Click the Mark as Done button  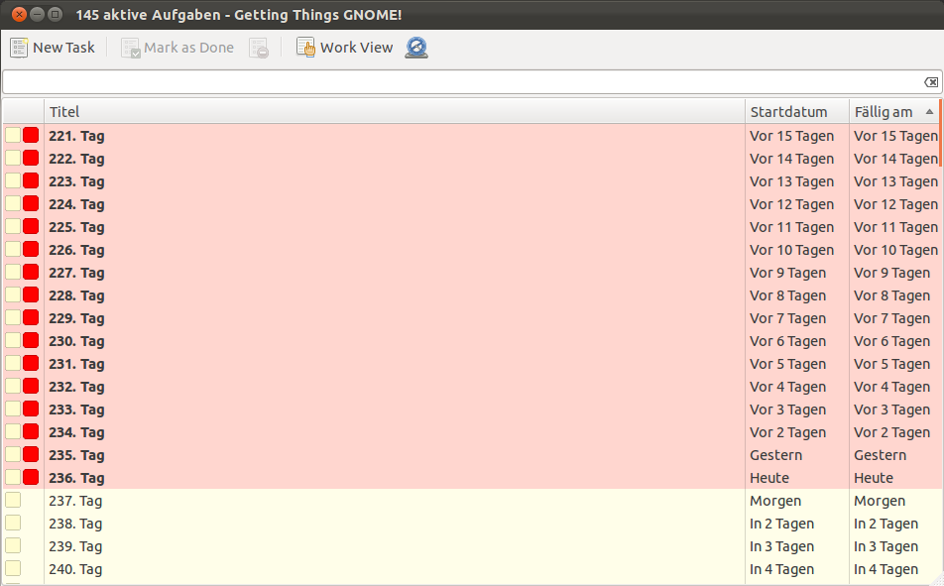point(177,48)
